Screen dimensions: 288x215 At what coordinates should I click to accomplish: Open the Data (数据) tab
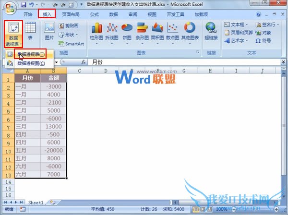point(113,14)
